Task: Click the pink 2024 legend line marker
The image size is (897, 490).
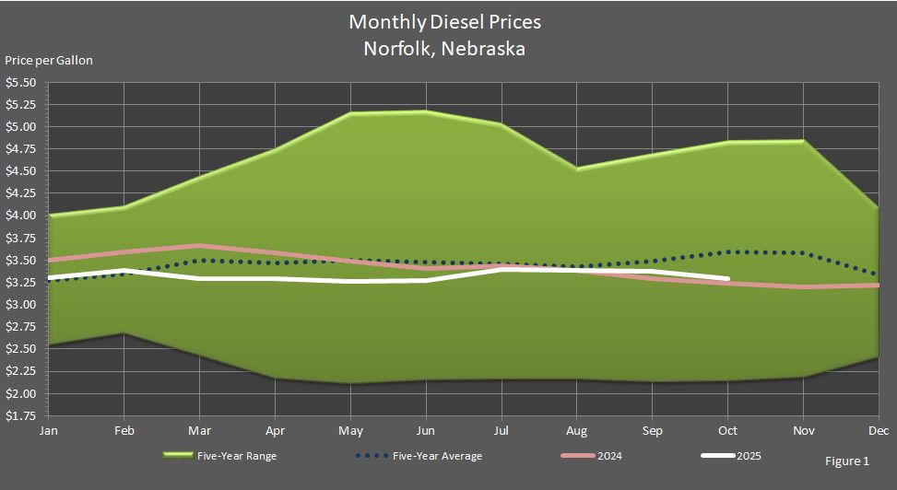Action: tap(578, 455)
